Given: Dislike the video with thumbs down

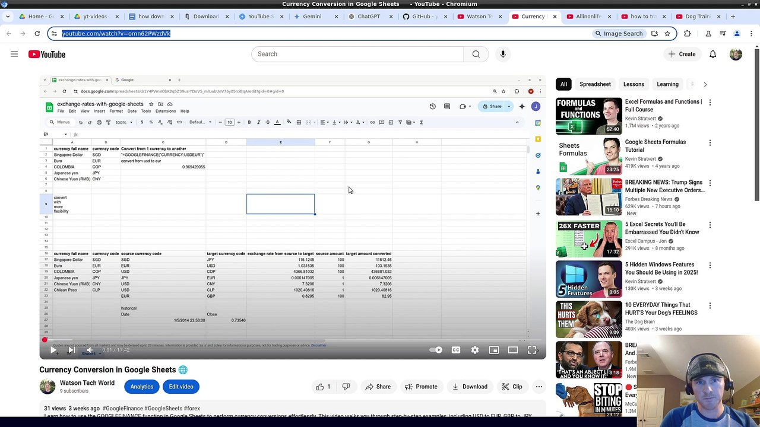Looking at the screenshot, I should click(346, 387).
